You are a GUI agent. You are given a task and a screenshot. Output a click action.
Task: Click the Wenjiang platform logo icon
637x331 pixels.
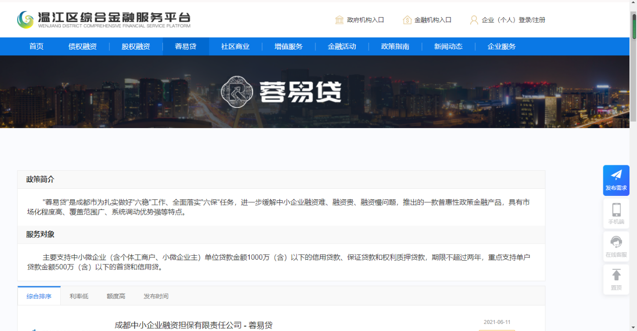pos(26,20)
